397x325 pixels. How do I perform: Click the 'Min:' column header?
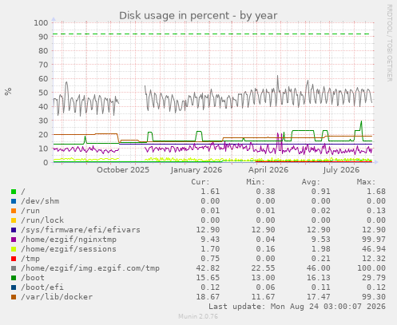point(256,182)
